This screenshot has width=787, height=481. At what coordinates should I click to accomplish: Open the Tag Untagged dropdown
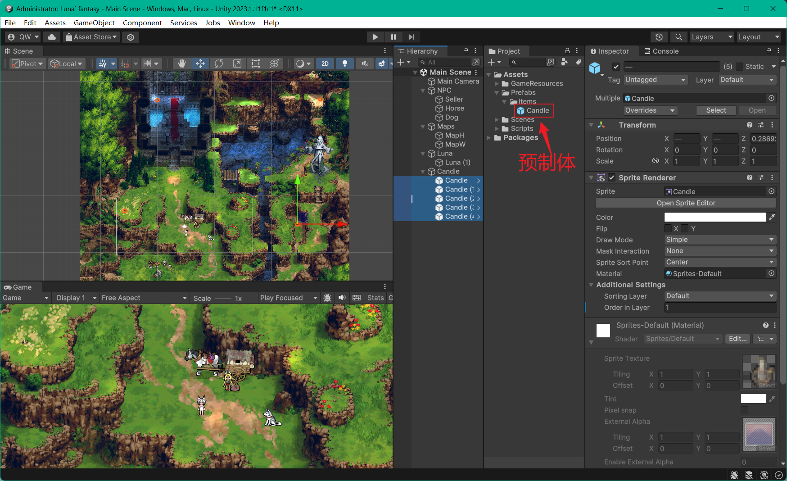click(656, 80)
